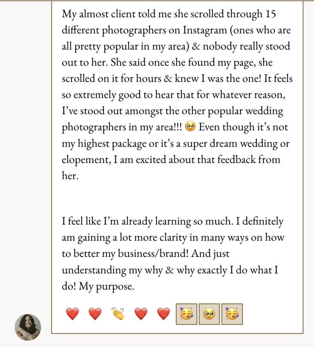Click the line starting 'I feel like I'm'
Image resolution: width=314 pixels, height=347 pixels.
[x=173, y=221]
